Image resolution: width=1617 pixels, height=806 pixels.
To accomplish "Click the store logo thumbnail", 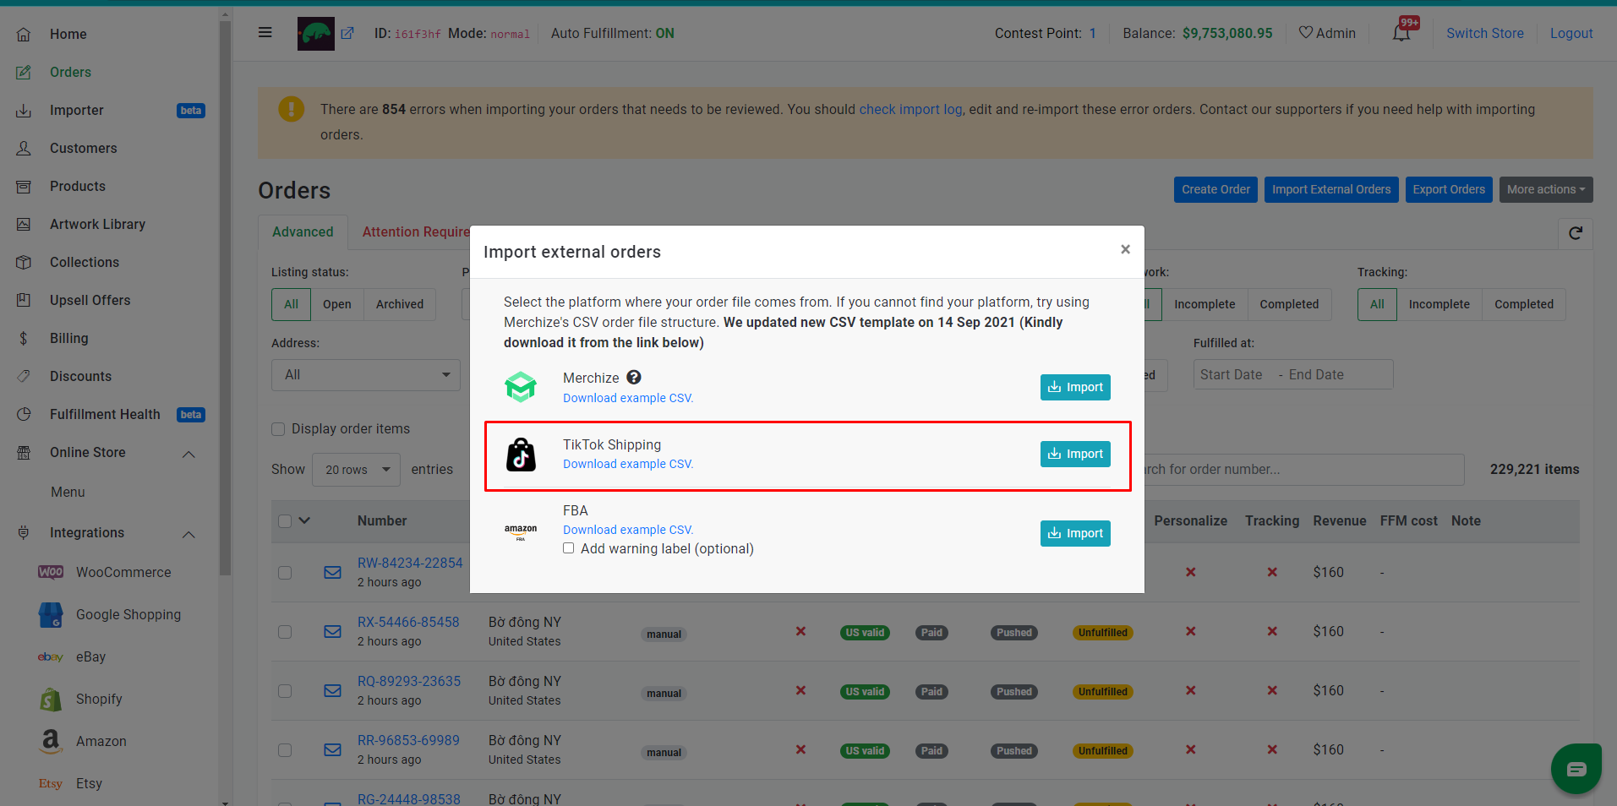I will [x=316, y=34].
